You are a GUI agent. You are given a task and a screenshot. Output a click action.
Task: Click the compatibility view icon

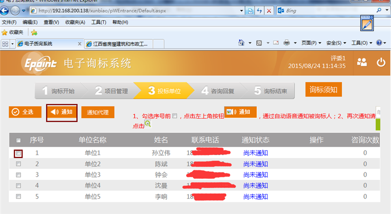pos(250,11)
